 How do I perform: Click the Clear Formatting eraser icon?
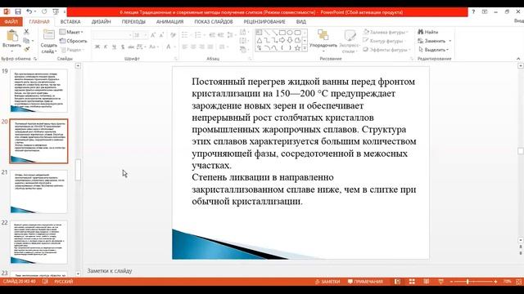(x=173, y=35)
